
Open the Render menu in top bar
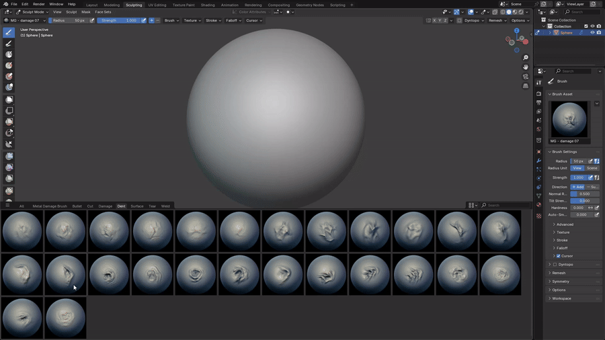coord(38,4)
